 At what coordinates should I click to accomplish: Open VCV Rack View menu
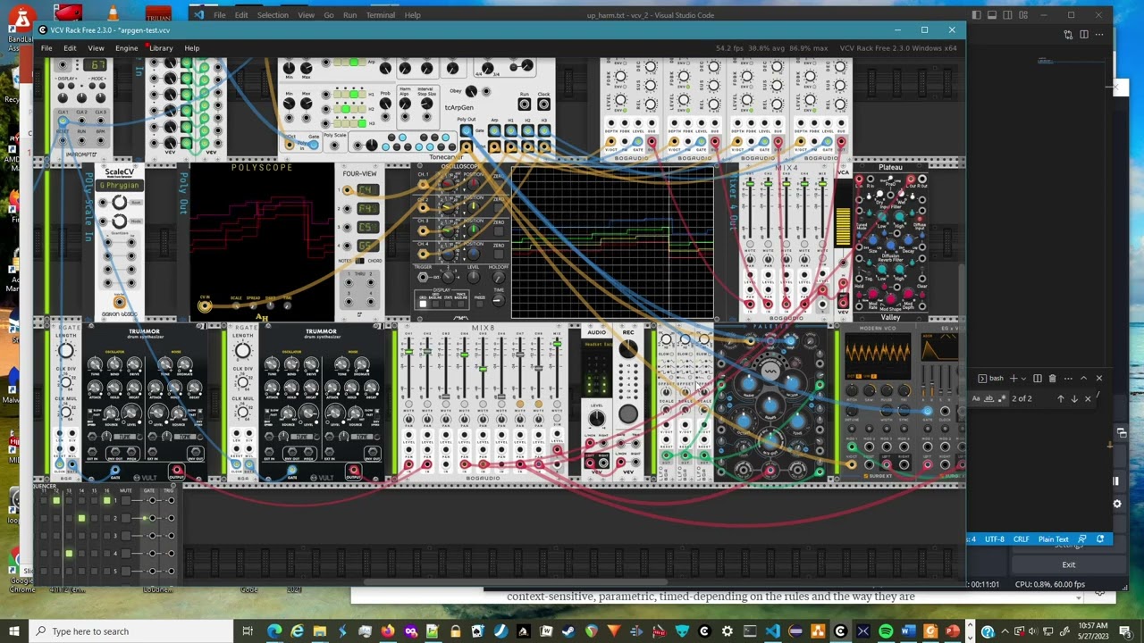tap(96, 48)
